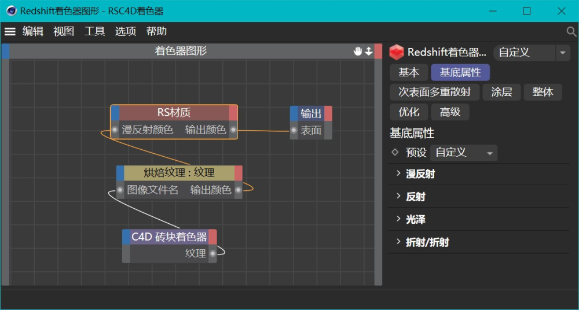
Task: Switch to the 高级 tab
Action: click(x=450, y=112)
